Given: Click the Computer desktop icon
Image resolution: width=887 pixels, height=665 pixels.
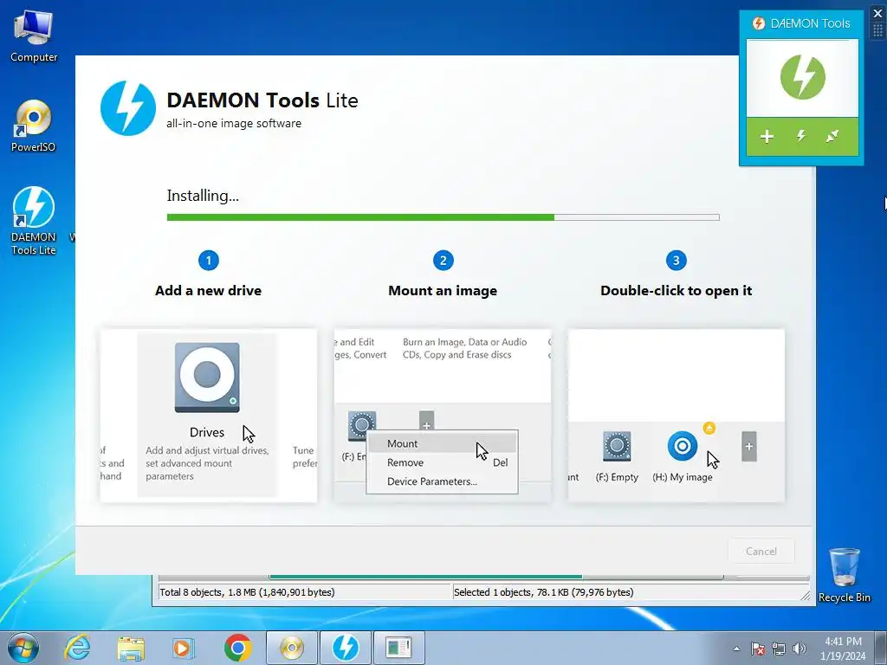Looking at the screenshot, I should click(x=34, y=36).
